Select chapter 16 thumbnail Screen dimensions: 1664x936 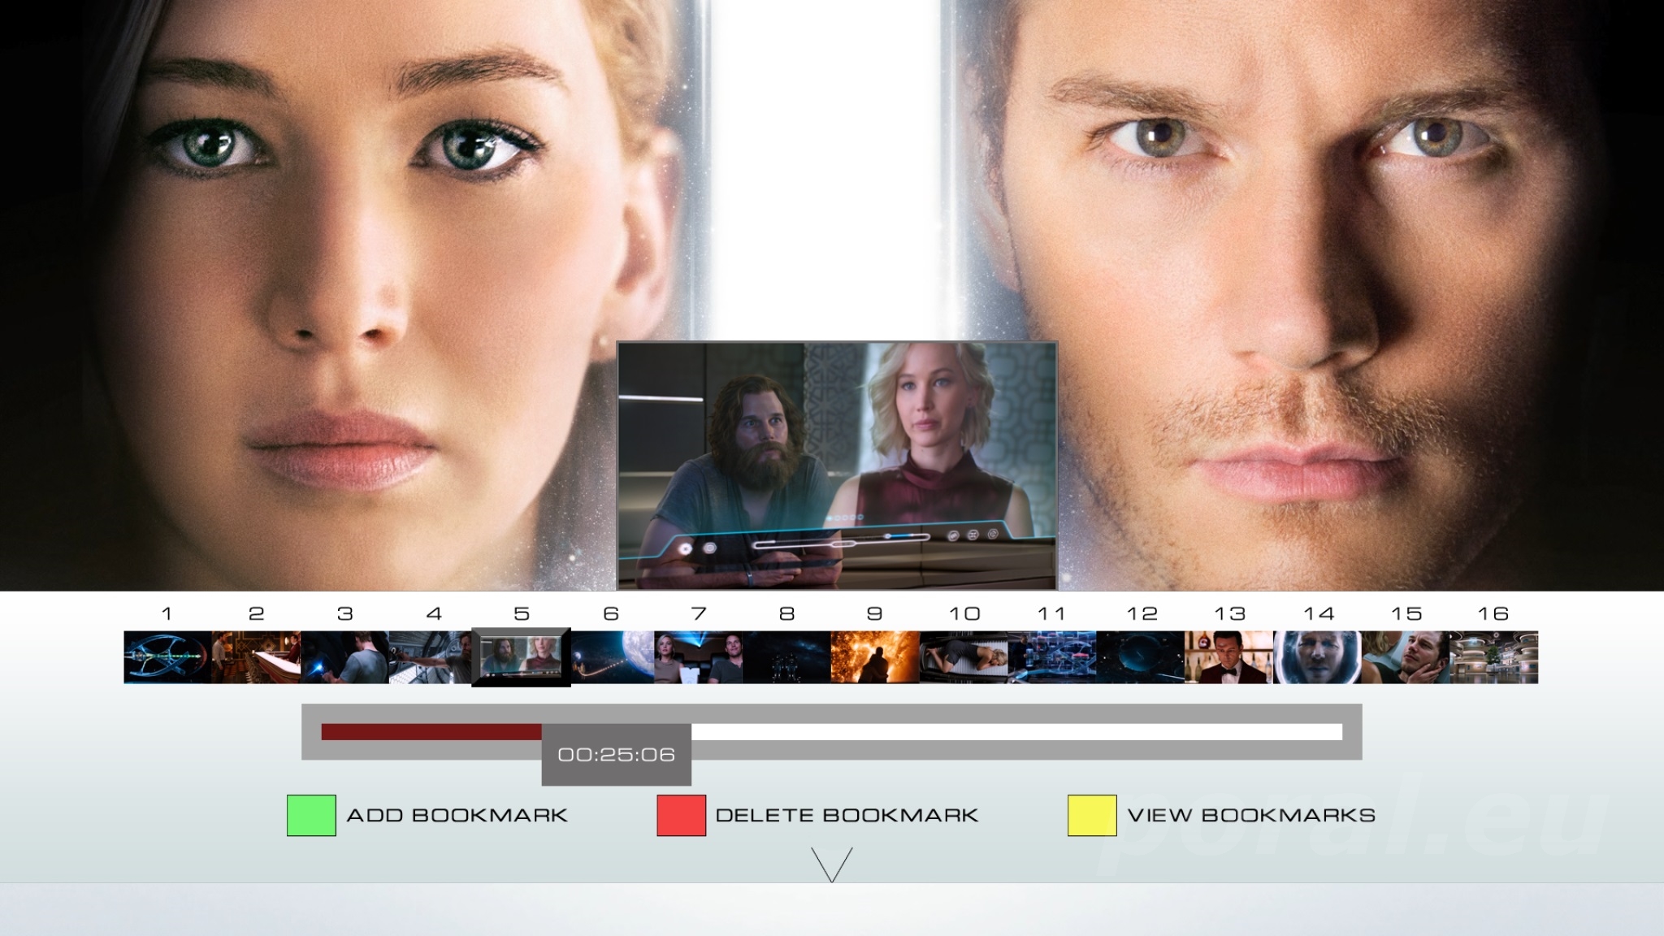coord(1494,657)
